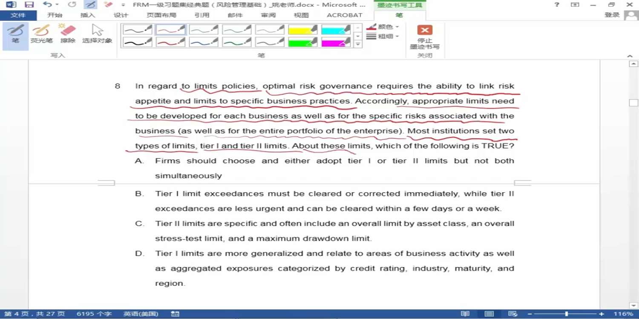Click the Save icon in quick access toolbar
The width and height of the screenshot is (639, 319).
(x=29, y=5)
